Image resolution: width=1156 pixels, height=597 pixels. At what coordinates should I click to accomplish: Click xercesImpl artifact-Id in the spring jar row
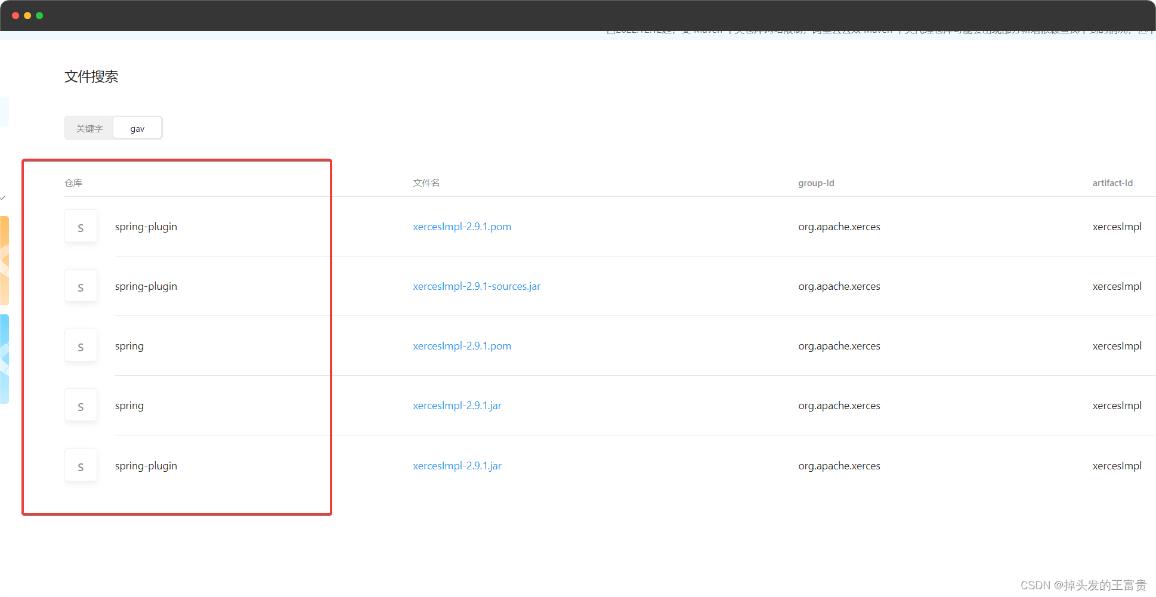tap(1117, 406)
